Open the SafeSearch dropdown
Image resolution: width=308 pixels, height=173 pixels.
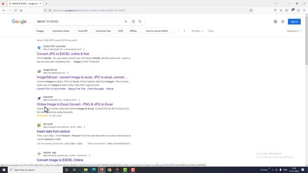tap(294, 31)
